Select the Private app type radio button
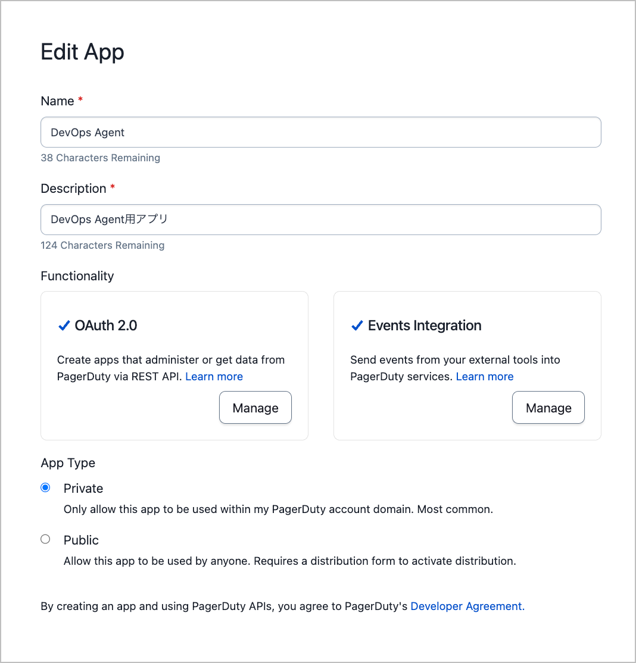The height and width of the screenshot is (663, 636). coord(45,488)
